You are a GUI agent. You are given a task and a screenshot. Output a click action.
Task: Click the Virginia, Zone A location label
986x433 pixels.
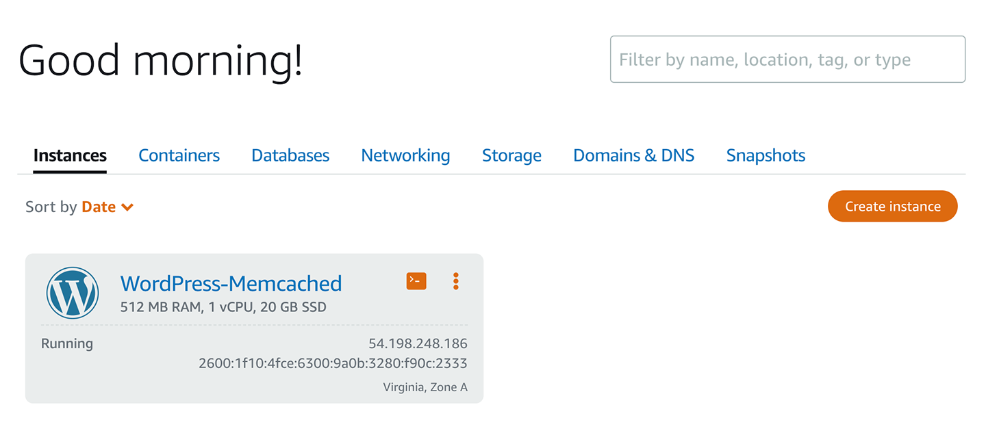pyautogui.click(x=424, y=386)
